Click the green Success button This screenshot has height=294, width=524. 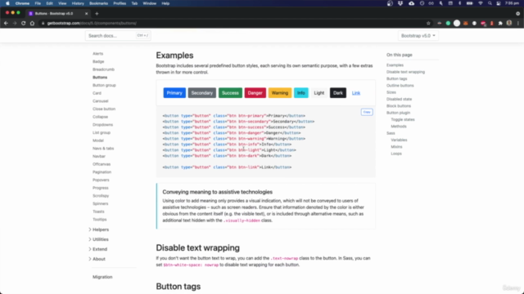[x=230, y=93]
